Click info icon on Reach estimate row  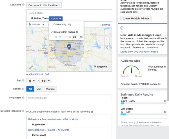click(165, 101)
